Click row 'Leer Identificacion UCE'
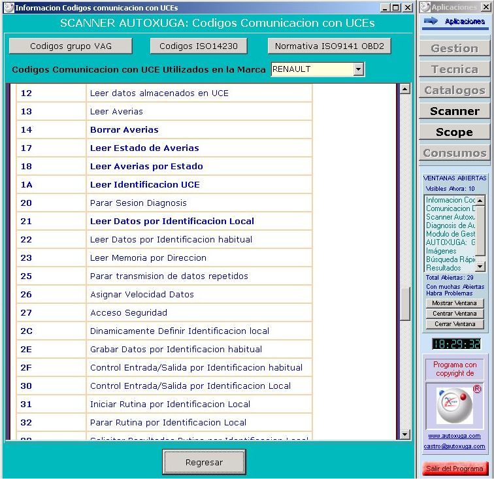The height and width of the screenshot is (479, 494). (164, 184)
